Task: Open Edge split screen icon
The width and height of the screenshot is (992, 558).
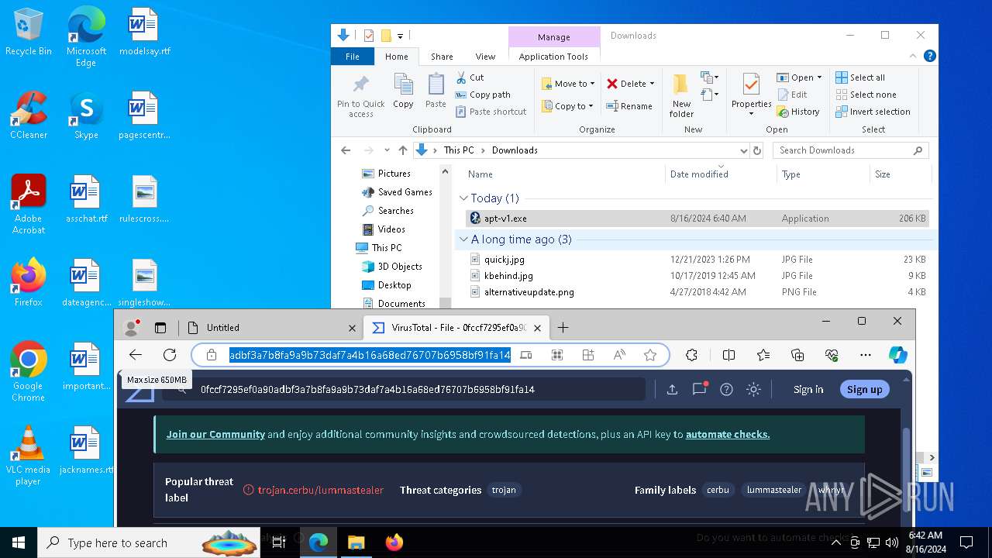Action: coord(728,355)
